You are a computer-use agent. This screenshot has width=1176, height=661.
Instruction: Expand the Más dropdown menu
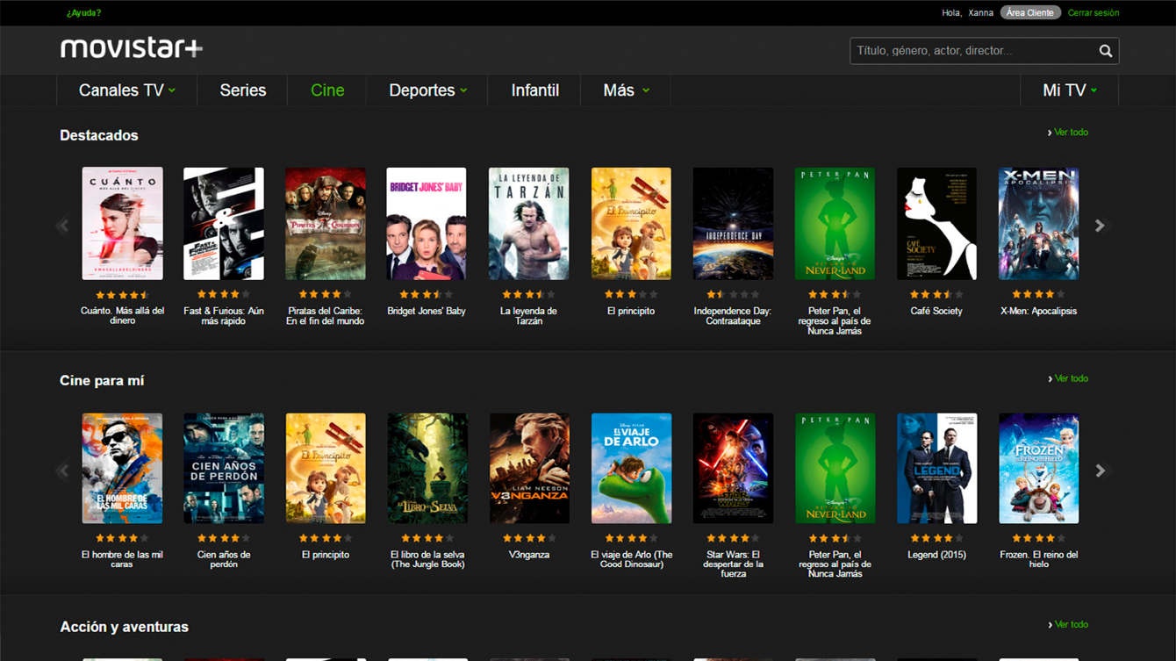click(x=626, y=90)
